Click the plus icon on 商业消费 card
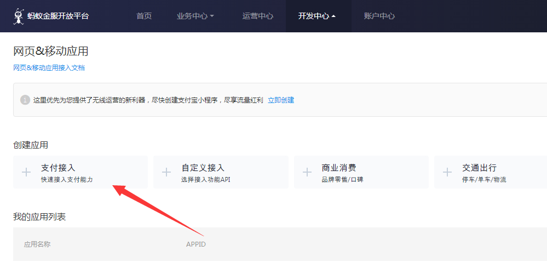The height and width of the screenshot is (268, 547). [x=307, y=173]
